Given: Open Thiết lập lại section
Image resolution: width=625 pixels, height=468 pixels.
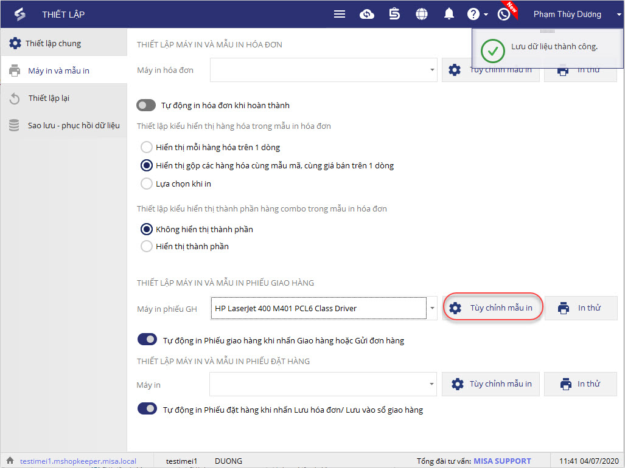Looking at the screenshot, I should click(x=64, y=98).
